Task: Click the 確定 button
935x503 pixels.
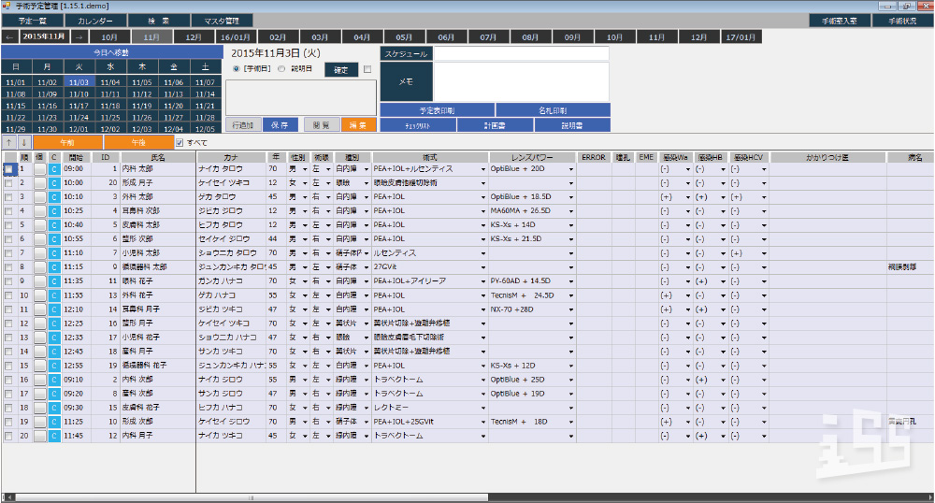Action: pyautogui.click(x=341, y=70)
